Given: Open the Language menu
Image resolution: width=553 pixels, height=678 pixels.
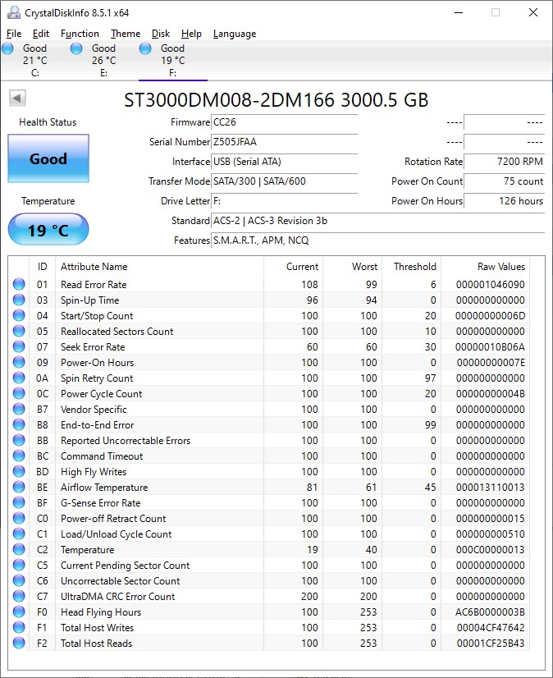Looking at the screenshot, I should coord(235,34).
